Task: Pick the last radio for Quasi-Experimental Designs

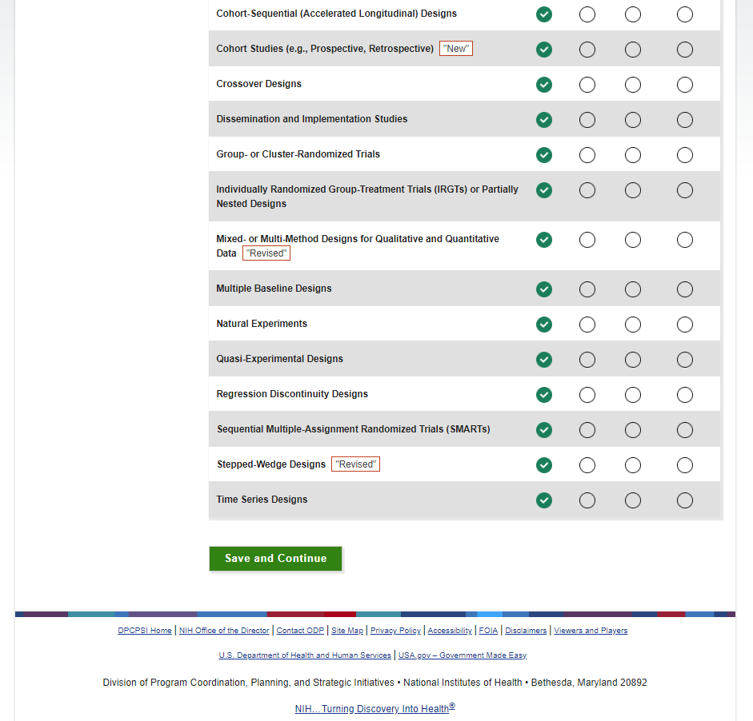Action: tap(685, 360)
